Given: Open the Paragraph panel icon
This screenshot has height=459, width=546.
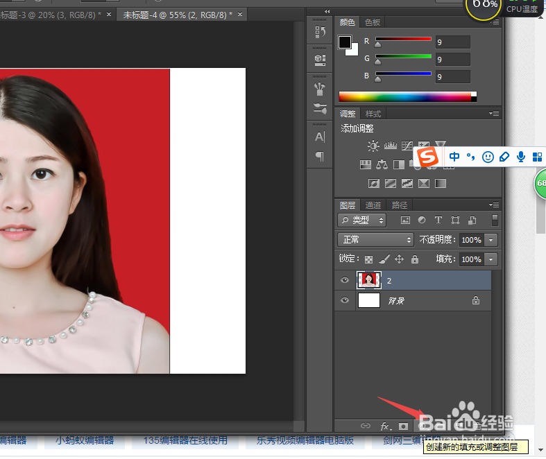Looking at the screenshot, I should tap(320, 156).
